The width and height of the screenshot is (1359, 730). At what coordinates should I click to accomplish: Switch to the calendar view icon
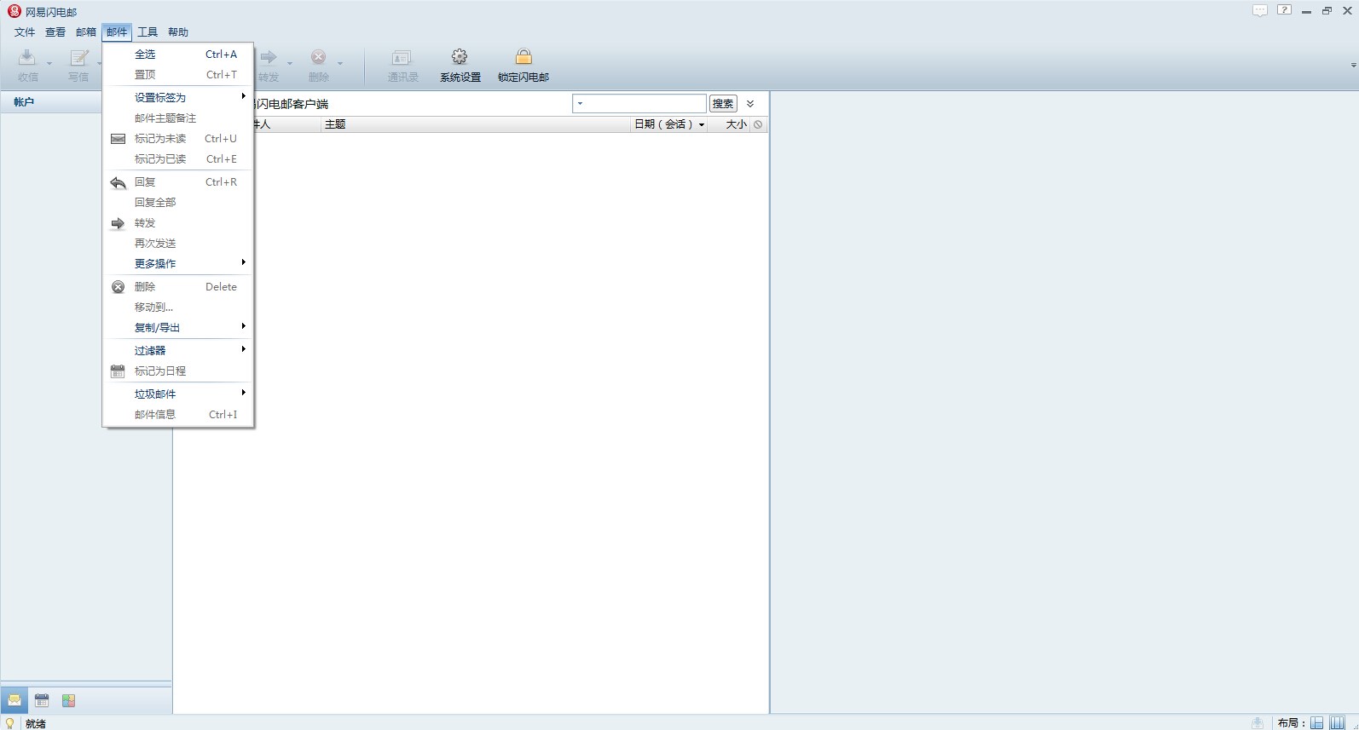pos(42,700)
